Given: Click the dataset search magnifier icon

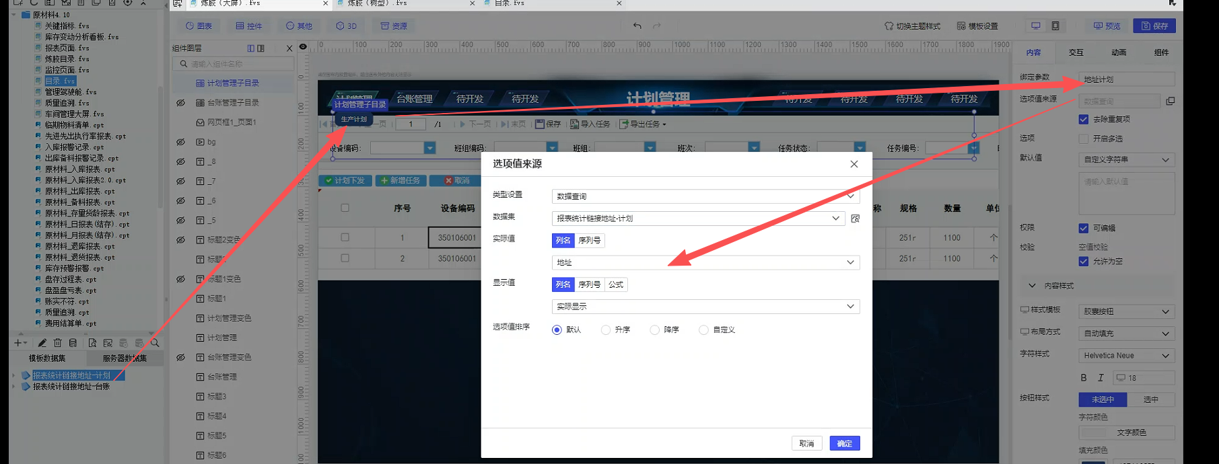Looking at the screenshot, I should [155, 343].
